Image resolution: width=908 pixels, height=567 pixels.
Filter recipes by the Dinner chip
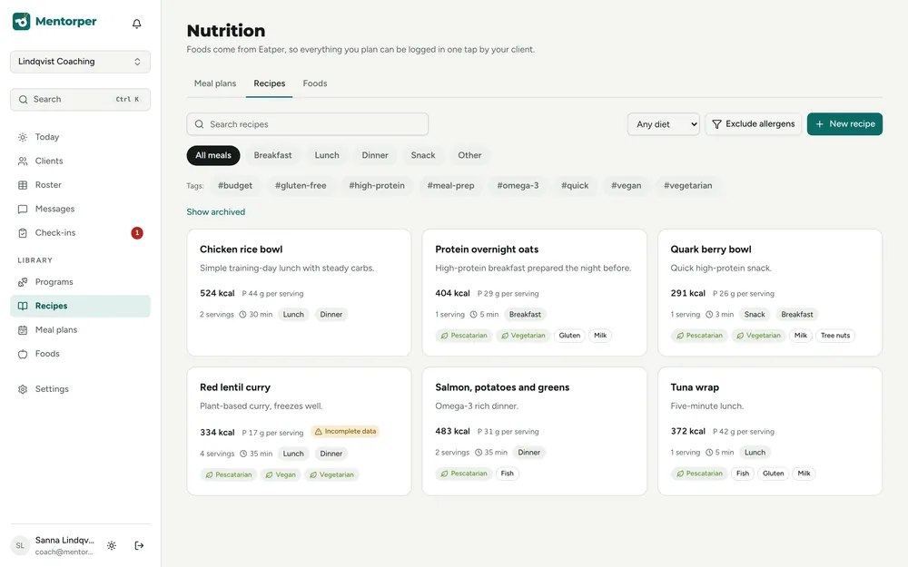[x=375, y=156]
